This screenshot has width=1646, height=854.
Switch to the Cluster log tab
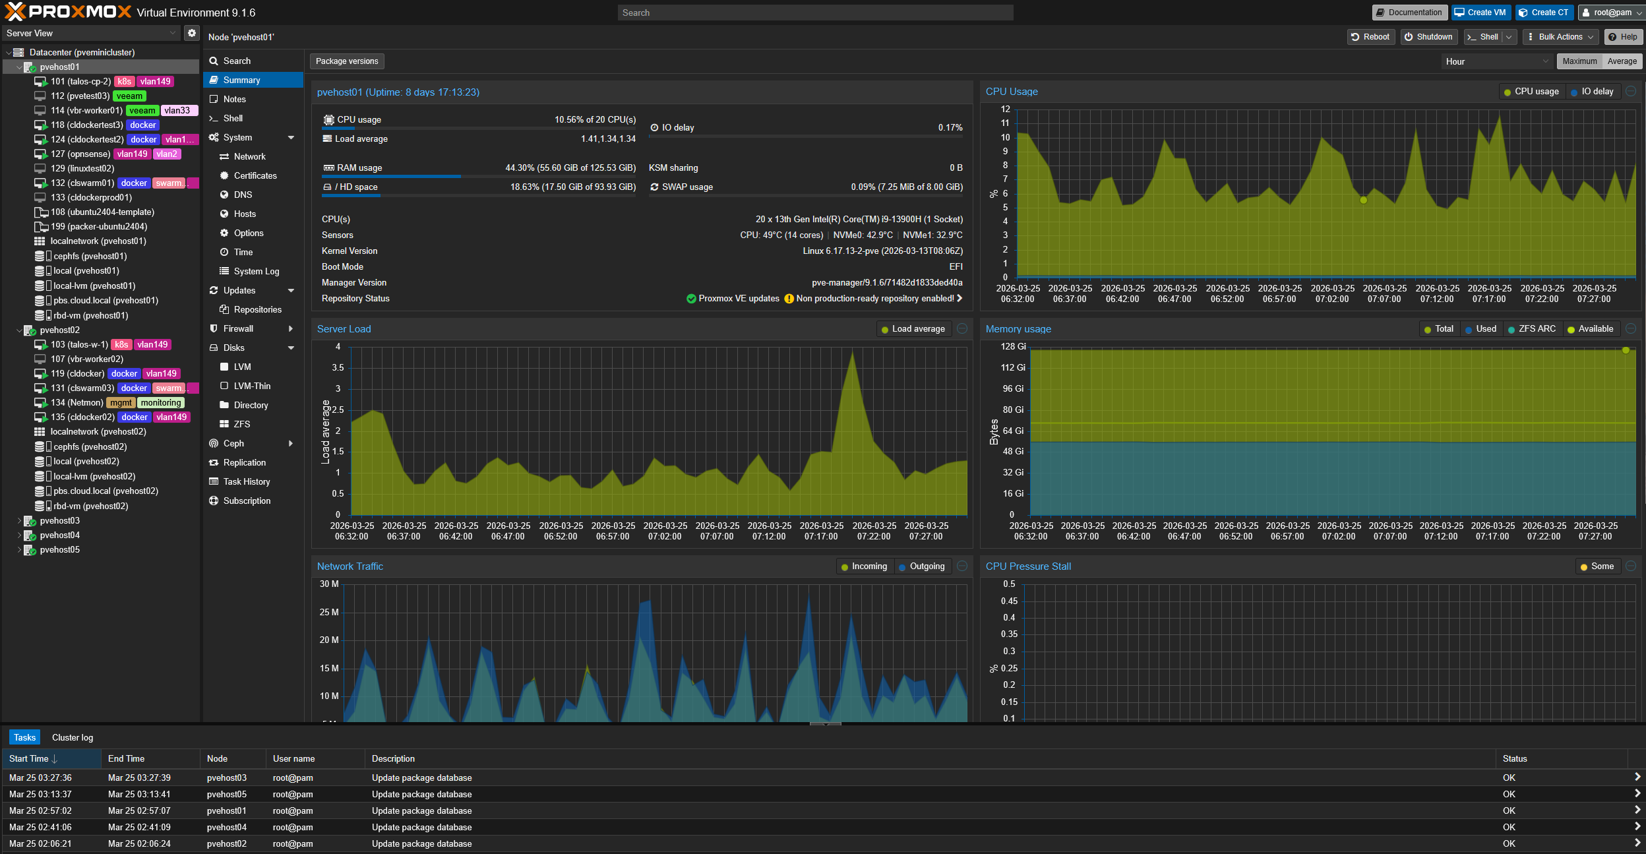click(x=73, y=737)
